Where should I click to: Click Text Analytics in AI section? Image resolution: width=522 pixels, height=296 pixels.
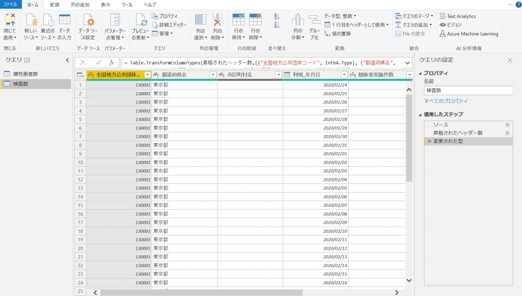point(457,16)
